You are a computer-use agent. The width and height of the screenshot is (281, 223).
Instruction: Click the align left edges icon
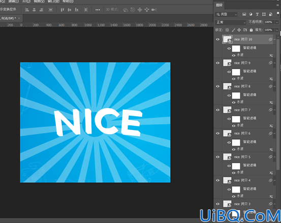click(x=27, y=10)
